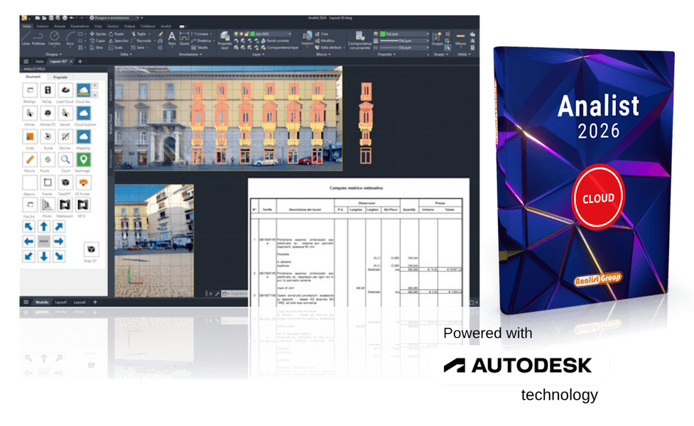Select the Quota dimension tool
Image resolution: width=694 pixels, height=426 pixels.
tap(184, 38)
